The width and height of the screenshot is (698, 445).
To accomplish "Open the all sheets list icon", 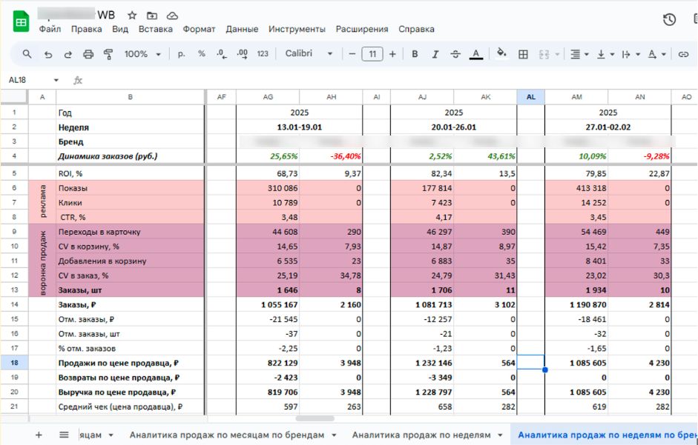I will [x=64, y=435].
